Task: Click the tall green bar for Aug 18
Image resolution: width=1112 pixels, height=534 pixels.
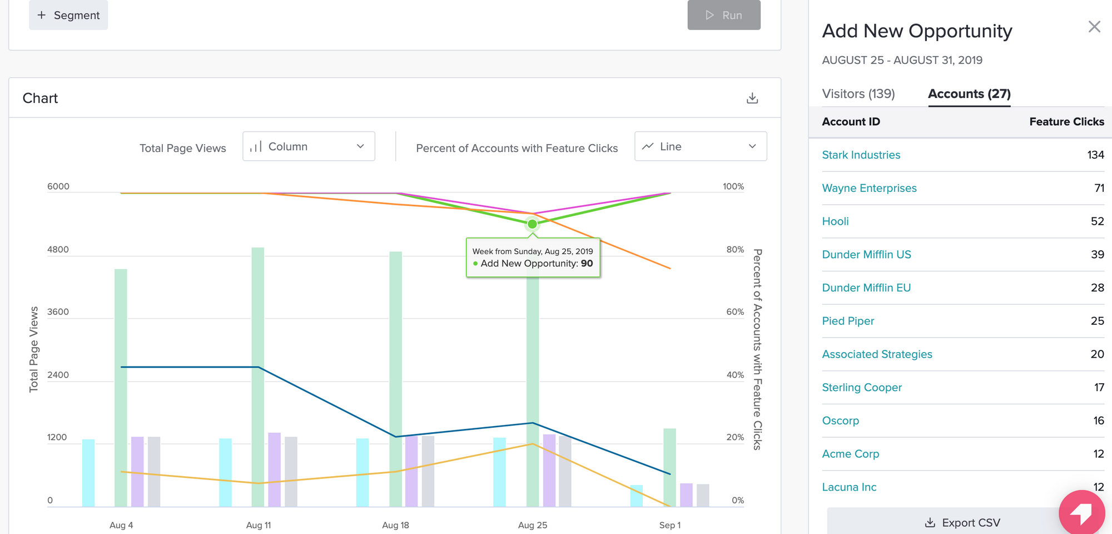Action: [395, 379]
